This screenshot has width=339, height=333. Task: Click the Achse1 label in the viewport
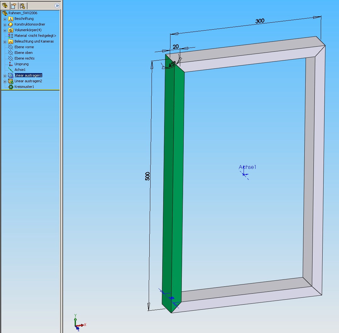click(x=247, y=167)
